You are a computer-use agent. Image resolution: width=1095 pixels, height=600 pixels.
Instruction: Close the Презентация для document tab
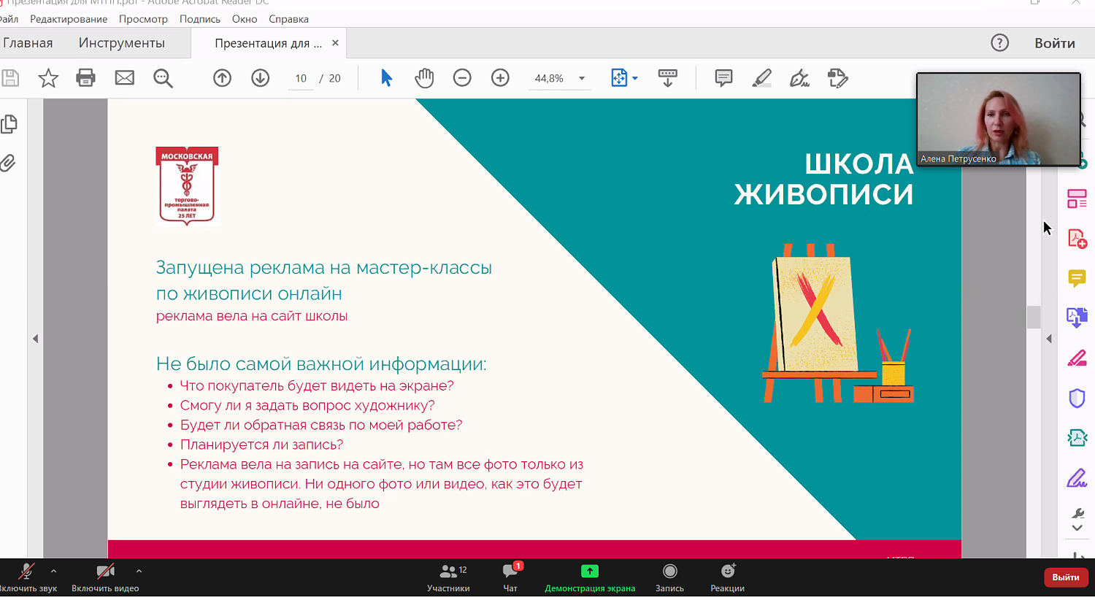pos(335,43)
